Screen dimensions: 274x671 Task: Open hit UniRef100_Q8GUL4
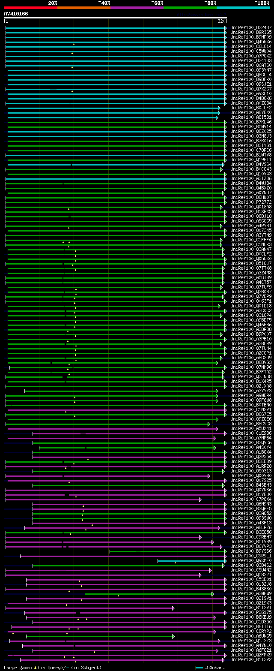(x=251, y=75)
